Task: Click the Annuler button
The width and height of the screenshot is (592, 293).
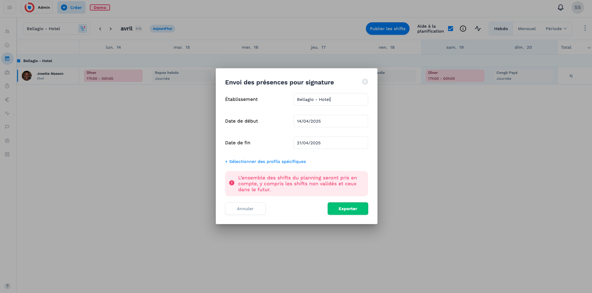Action: 245,209
